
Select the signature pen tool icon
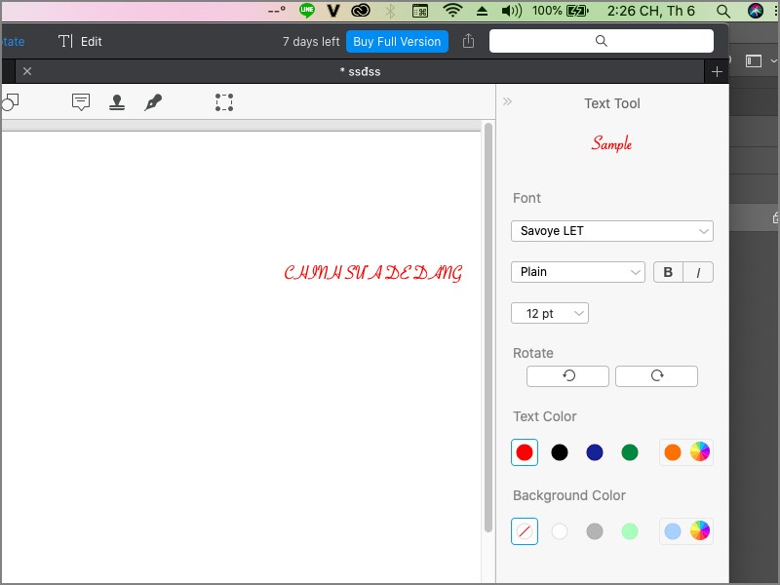(x=152, y=102)
